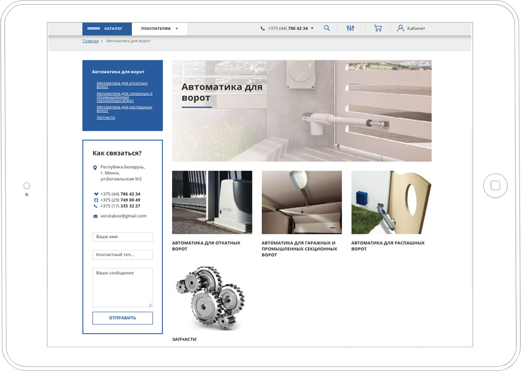Viewport: 521px width, 371px height.
Task: Click the icon beside +375 (44) sidebar number
Action: click(x=96, y=194)
